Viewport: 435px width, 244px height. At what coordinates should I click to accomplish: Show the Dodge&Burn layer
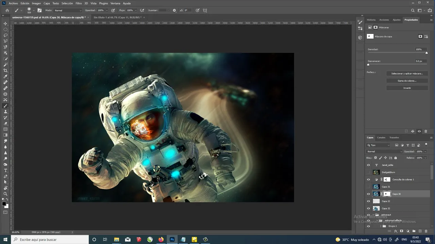(x=368, y=172)
